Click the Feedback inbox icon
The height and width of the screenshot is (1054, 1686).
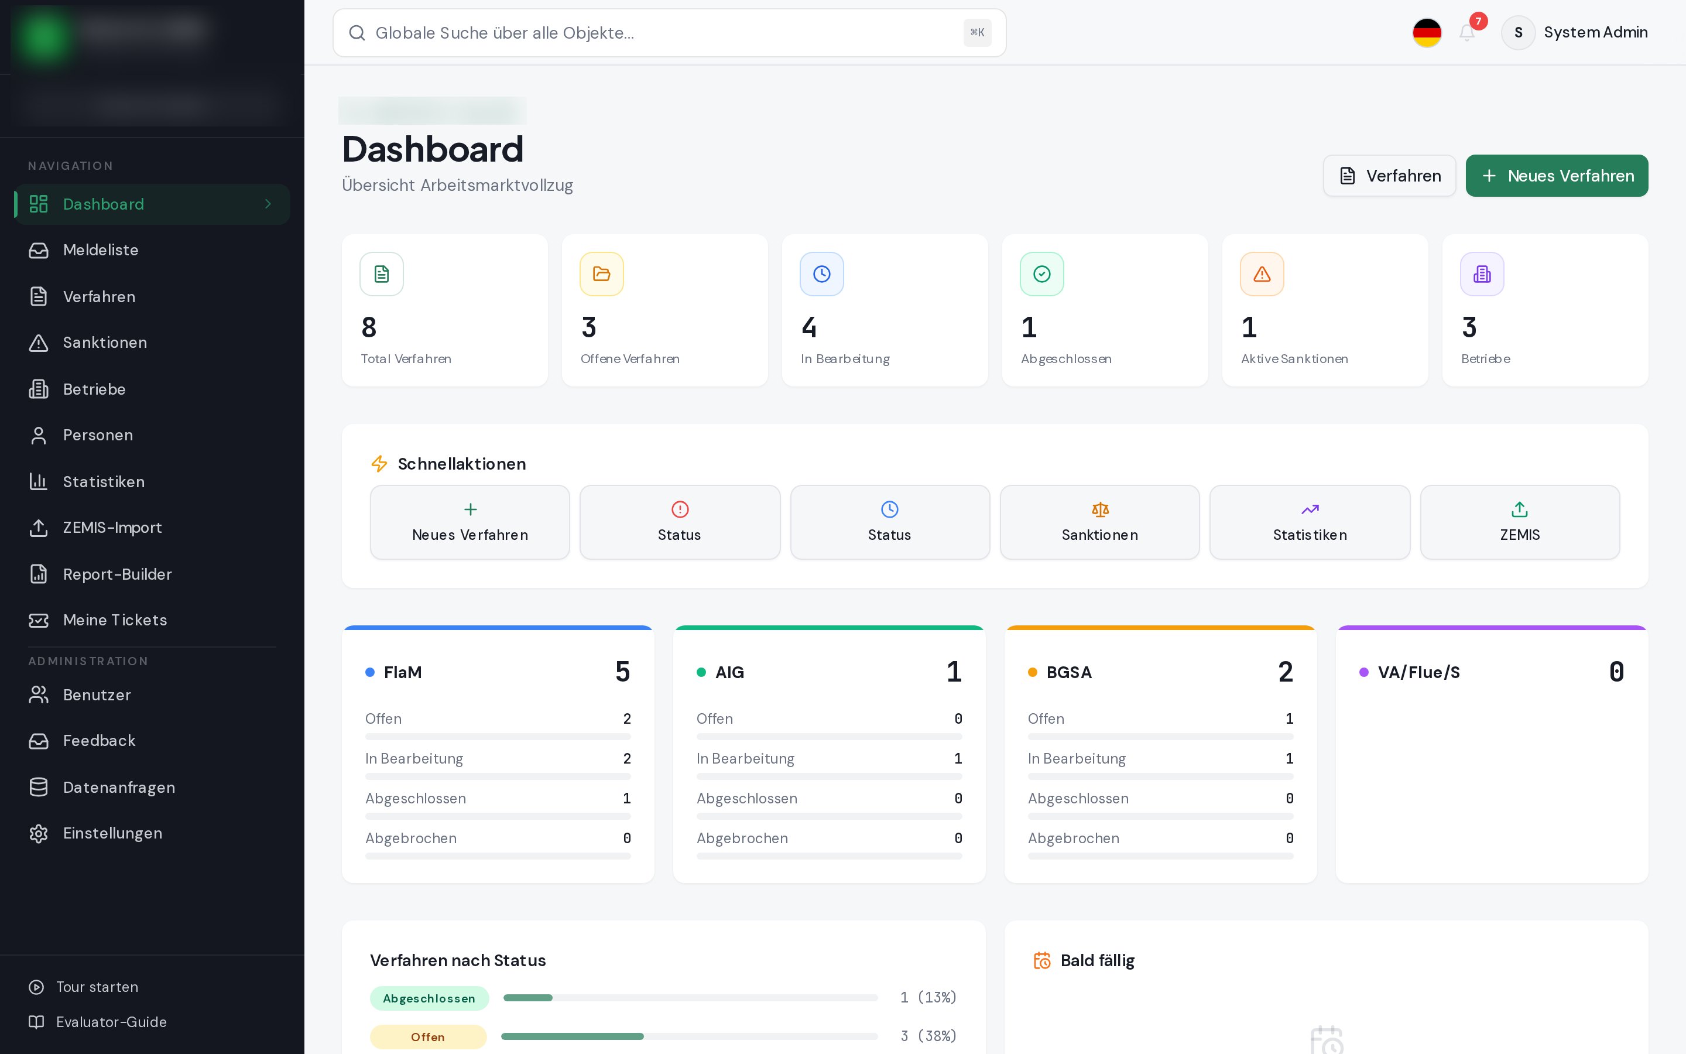point(38,741)
